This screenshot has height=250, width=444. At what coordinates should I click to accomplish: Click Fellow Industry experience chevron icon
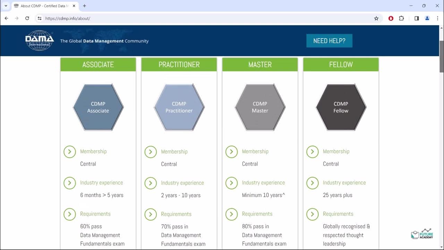[313, 183]
